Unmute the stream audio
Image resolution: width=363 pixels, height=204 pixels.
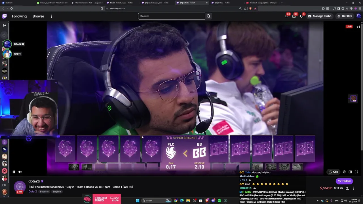[x=20, y=172]
